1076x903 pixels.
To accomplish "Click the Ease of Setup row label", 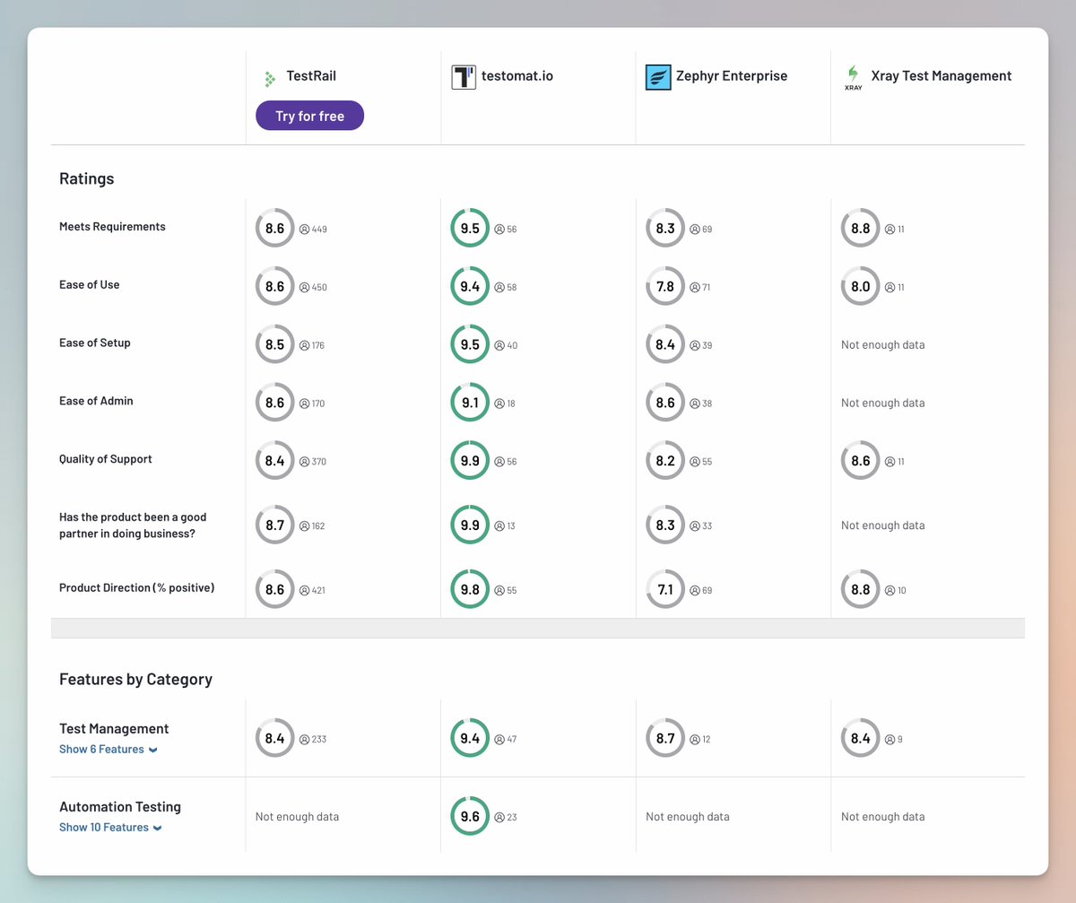I will [x=95, y=343].
